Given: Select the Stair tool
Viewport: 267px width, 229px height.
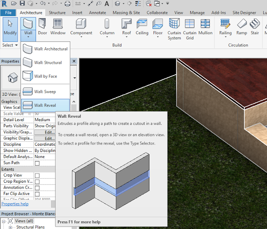Looking at the screenshot, I should tap(255, 27).
